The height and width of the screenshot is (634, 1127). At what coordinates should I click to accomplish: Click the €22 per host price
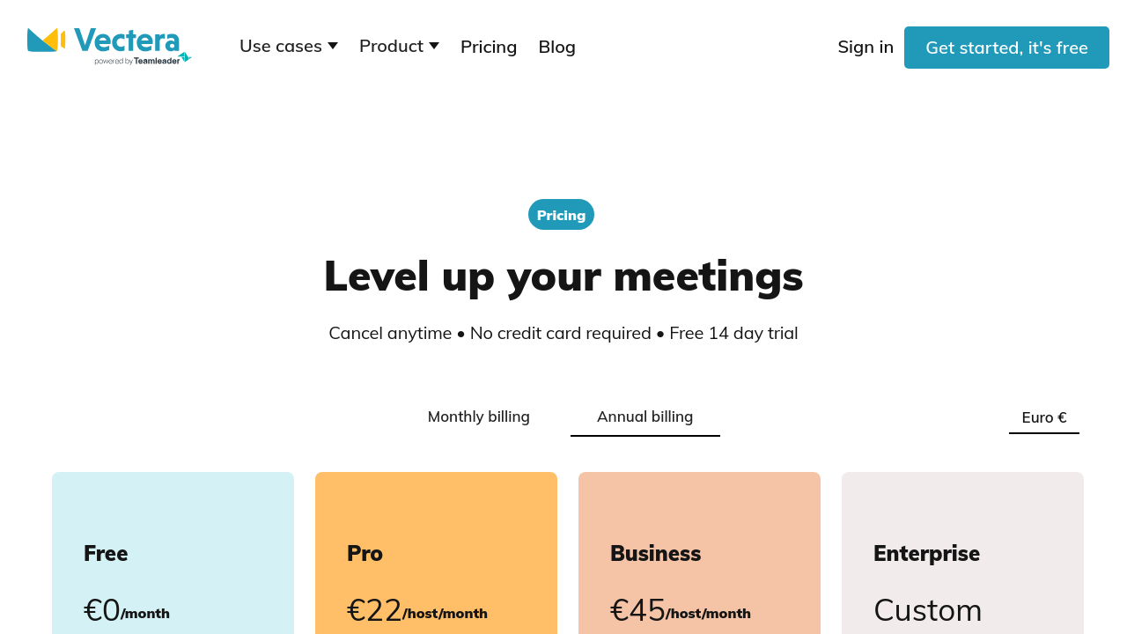(375, 610)
